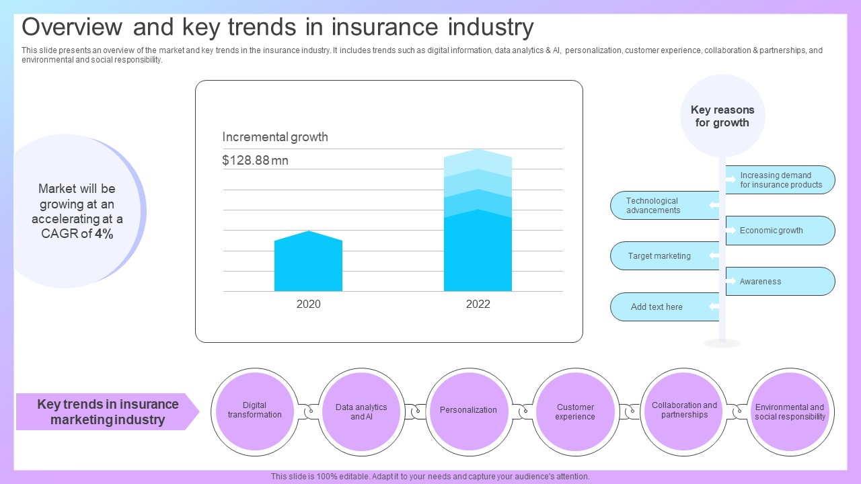Click the Technological advancements pill
This screenshot has height=484, width=861.
point(665,206)
